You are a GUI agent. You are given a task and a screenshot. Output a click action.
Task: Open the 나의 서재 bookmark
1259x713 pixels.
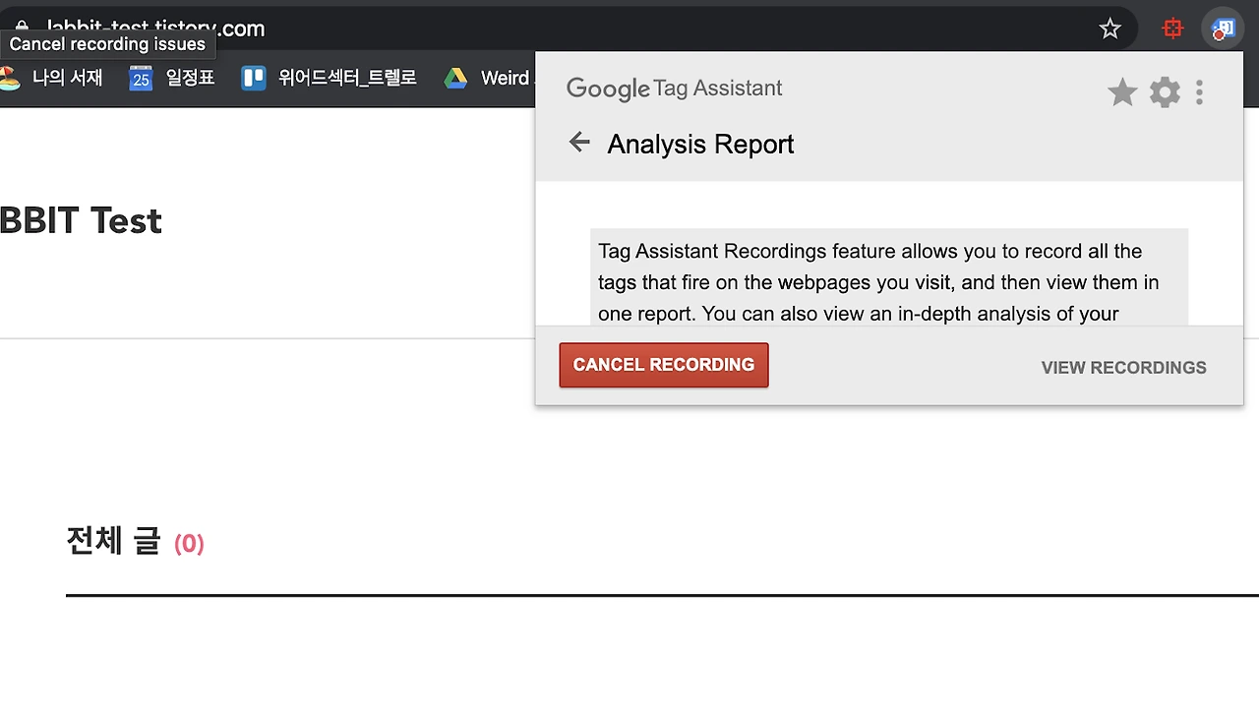click(x=51, y=78)
